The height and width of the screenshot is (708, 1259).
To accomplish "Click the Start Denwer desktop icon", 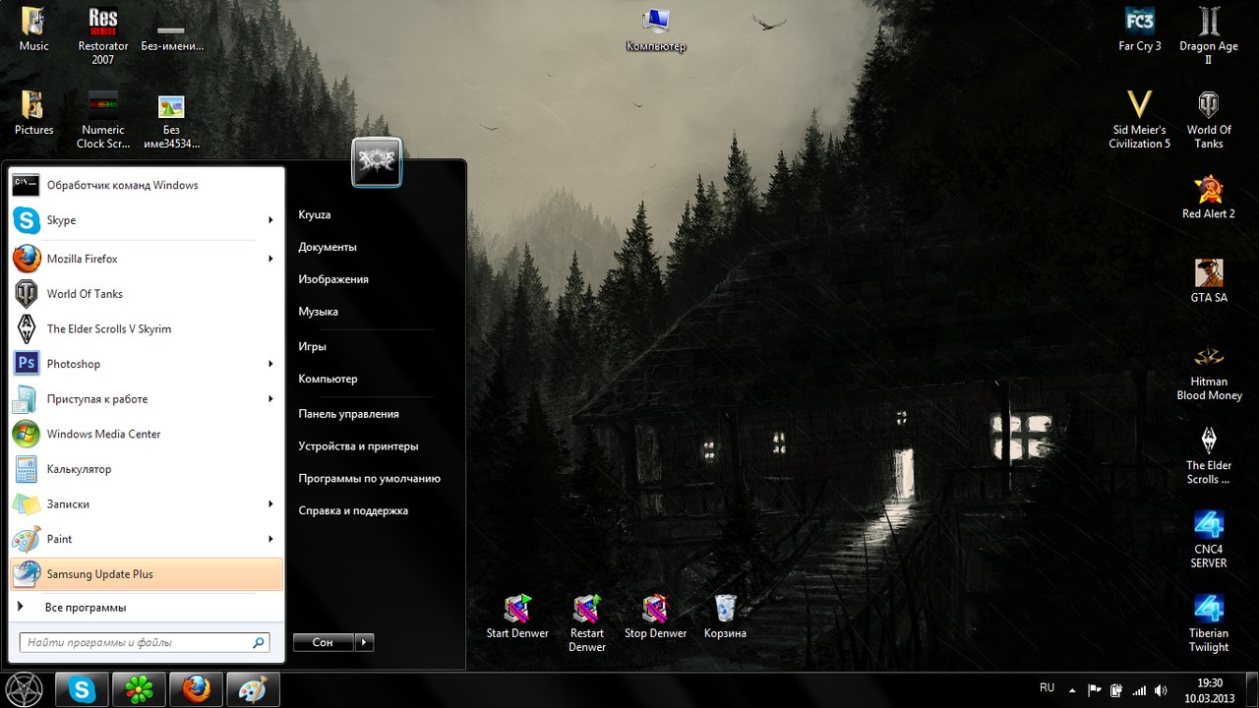I will pyautogui.click(x=517, y=617).
